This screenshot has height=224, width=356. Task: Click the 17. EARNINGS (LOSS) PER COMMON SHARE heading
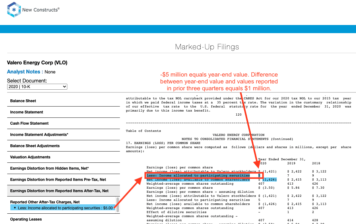tap(163, 143)
